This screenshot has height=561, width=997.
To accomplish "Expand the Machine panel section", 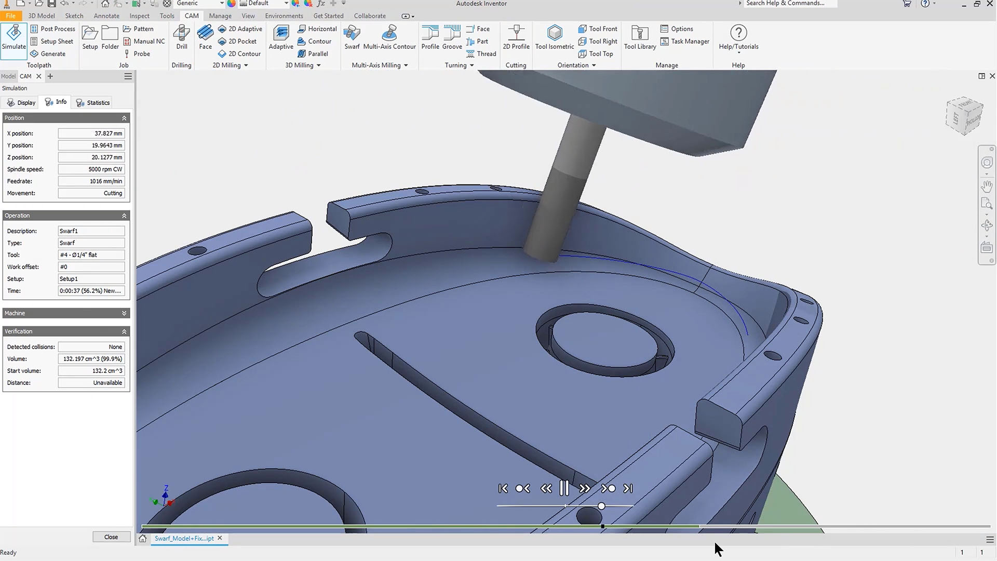I will 124,313.
